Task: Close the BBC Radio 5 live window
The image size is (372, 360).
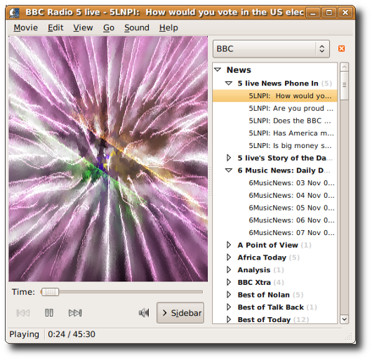Action: click(x=345, y=13)
